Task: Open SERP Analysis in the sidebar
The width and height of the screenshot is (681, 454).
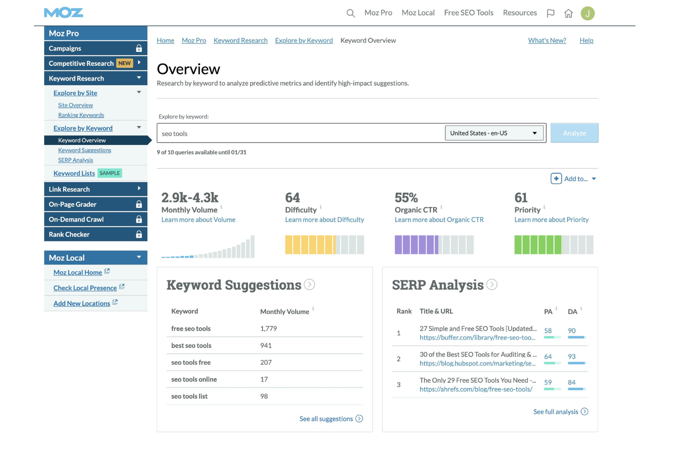Action: [75, 160]
